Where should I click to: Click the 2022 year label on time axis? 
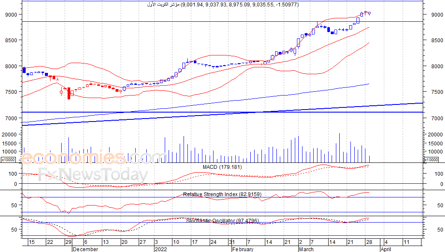coord(160,249)
